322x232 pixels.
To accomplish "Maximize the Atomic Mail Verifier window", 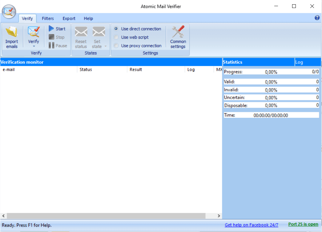I will [294, 6].
